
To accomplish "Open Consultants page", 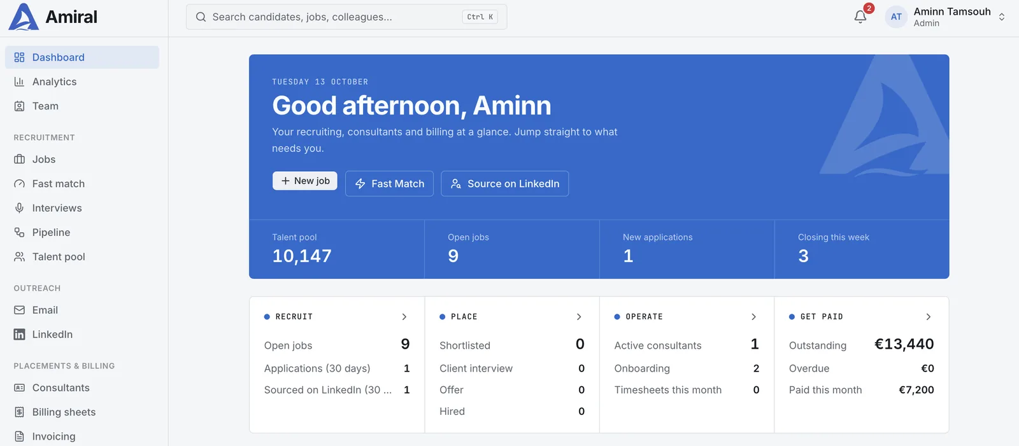I will 82,387.
